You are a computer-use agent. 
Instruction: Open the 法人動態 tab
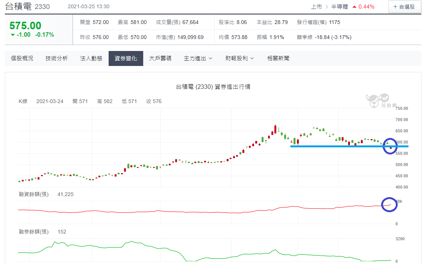tap(91, 58)
